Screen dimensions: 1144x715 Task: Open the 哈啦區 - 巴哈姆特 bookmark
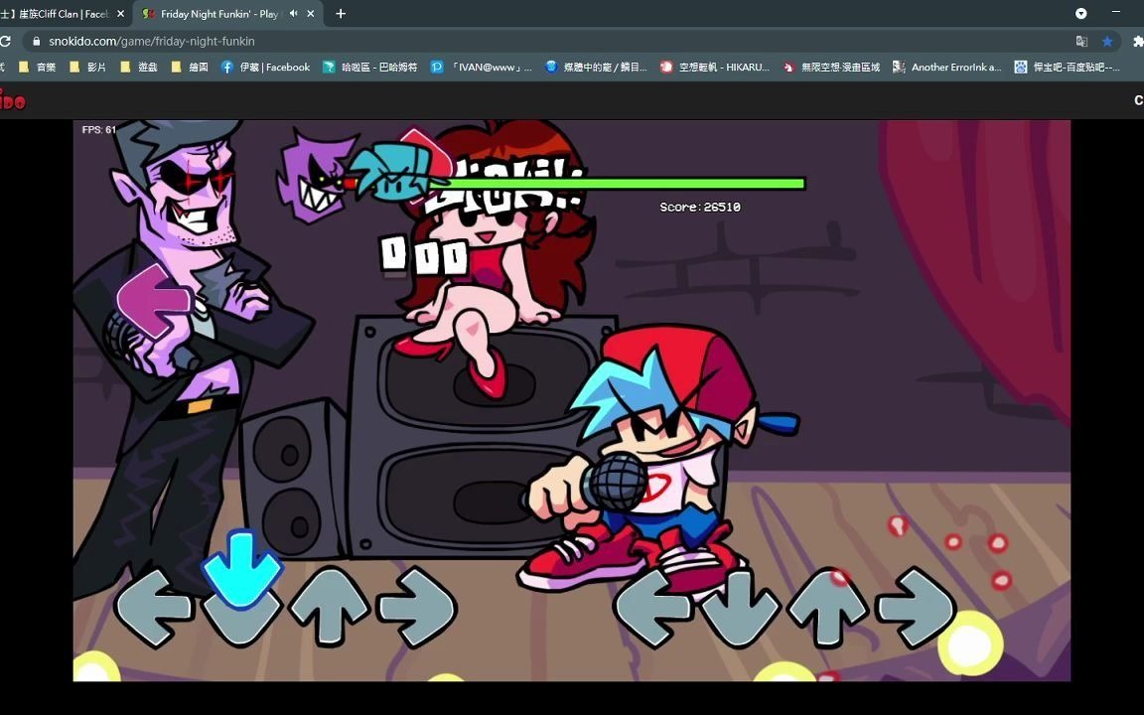point(369,68)
